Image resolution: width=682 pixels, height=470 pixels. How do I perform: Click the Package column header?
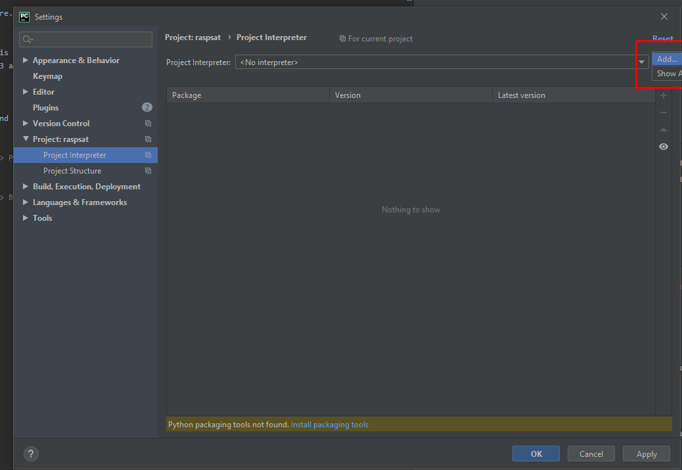pos(248,95)
